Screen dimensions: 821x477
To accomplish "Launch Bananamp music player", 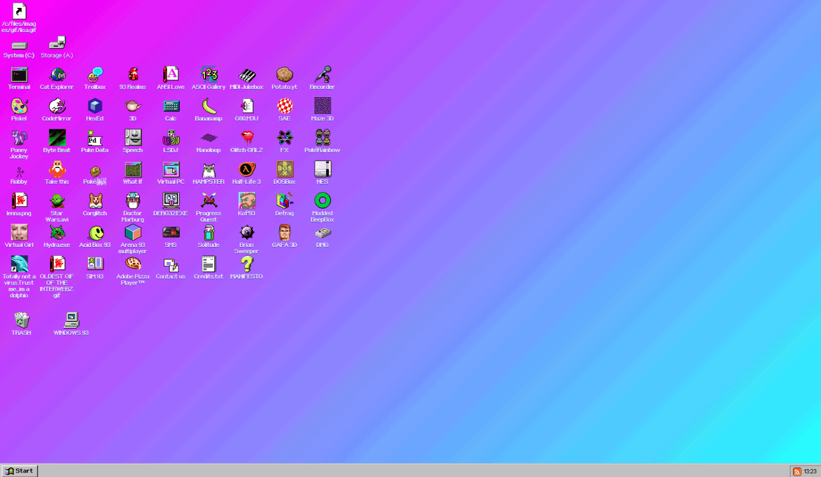I will click(208, 105).
